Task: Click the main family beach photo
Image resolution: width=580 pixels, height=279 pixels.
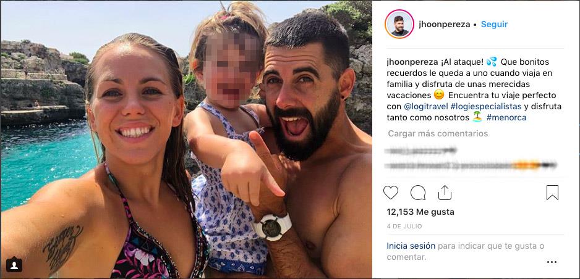Action: [x=187, y=139]
